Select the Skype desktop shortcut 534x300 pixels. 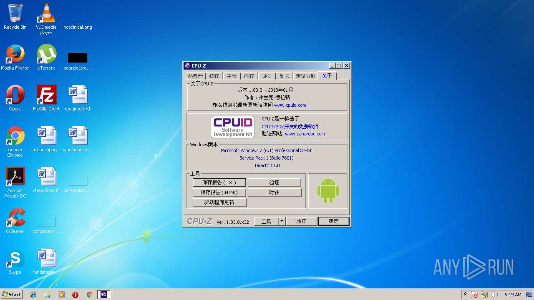point(15,262)
